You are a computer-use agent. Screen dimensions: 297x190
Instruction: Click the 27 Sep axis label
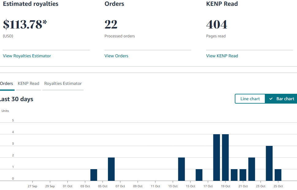[32, 186]
